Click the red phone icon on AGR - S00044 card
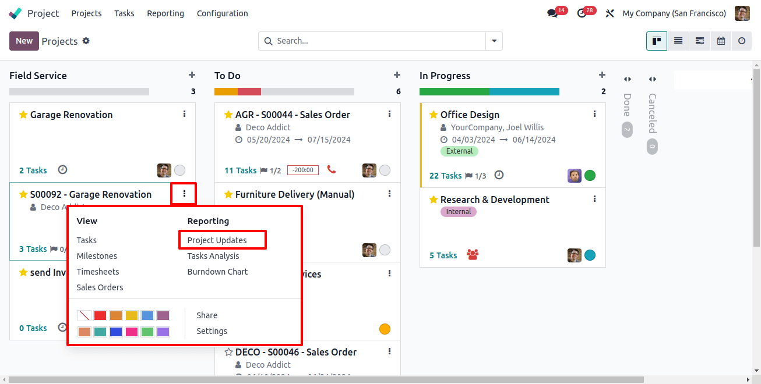761x384 pixels. click(332, 170)
